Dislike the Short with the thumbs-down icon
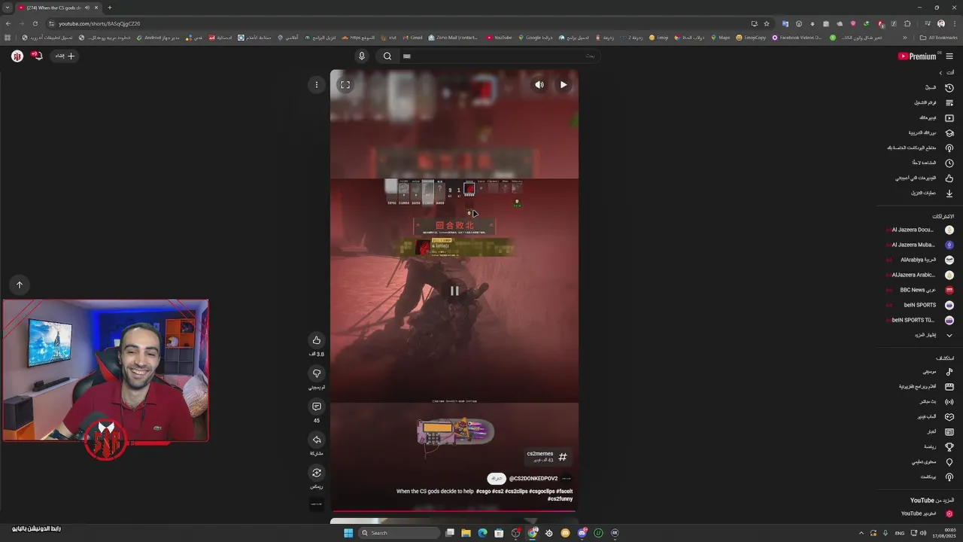The width and height of the screenshot is (963, 542). click(x=317, y=373)
